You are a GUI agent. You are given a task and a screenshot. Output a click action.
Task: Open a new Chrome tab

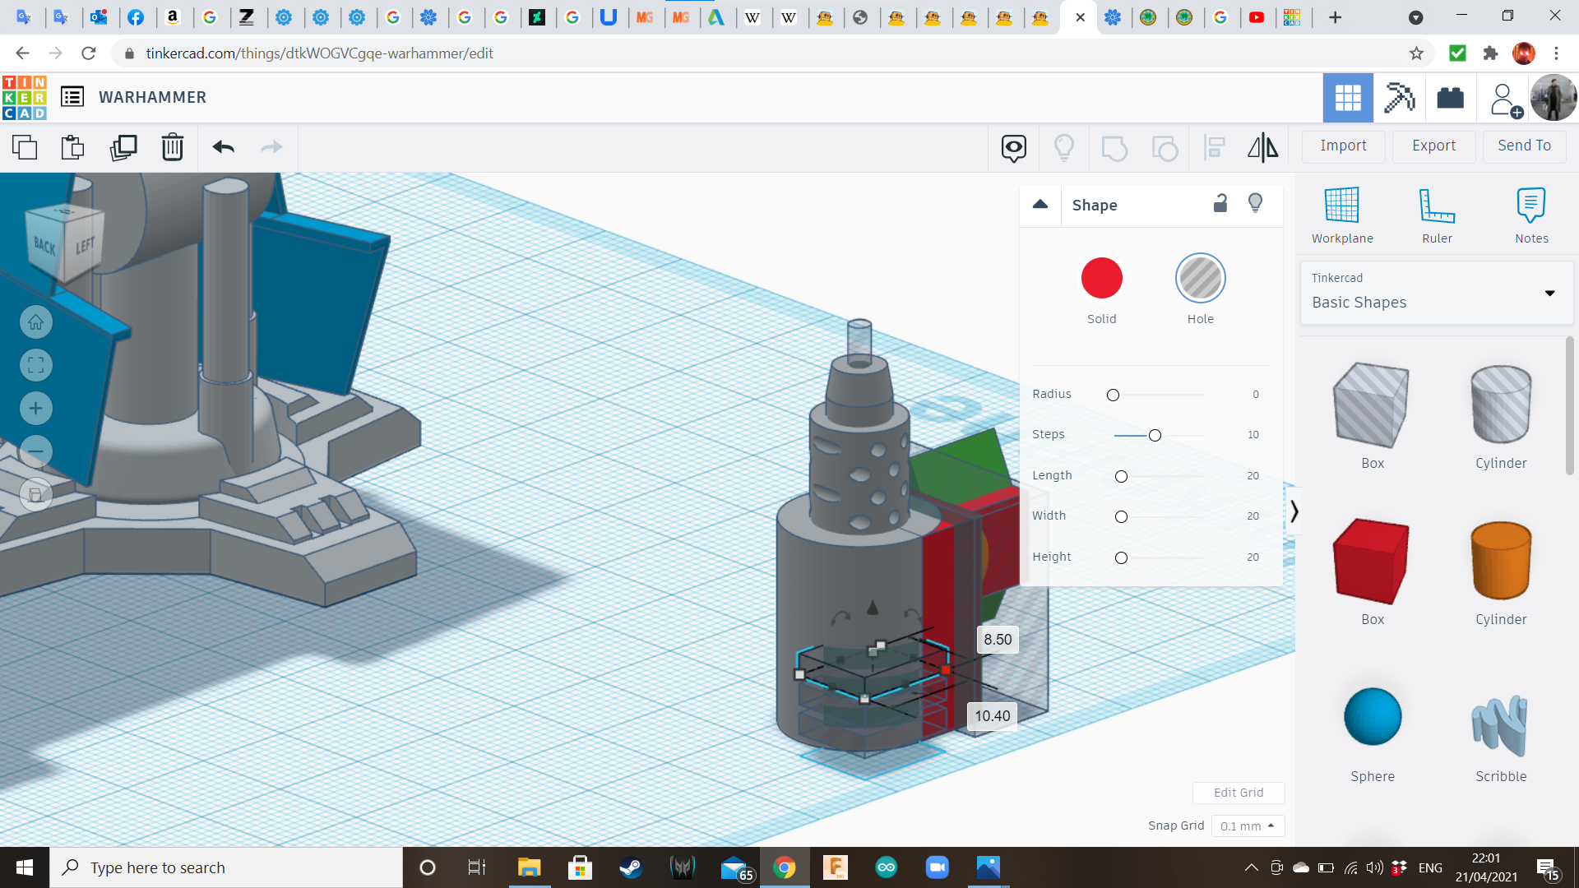[1335, 17]
